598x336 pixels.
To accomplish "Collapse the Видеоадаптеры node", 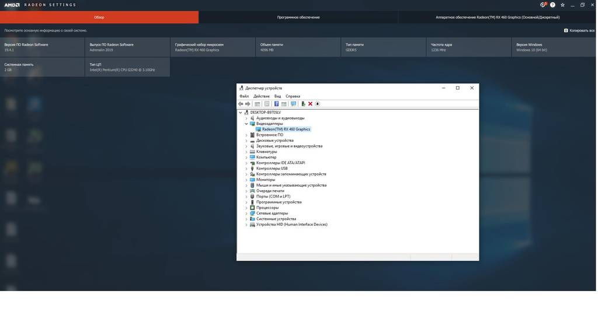I will (x=246, y=124).
